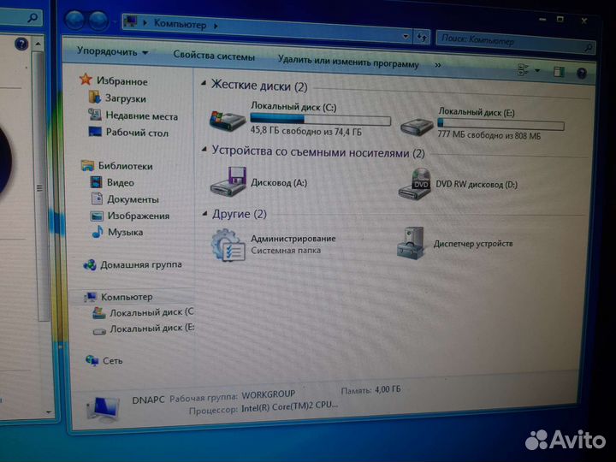Open Локальный диск (E:) drive icon
The height and width of the screenshot is (462, 616).
418,125
